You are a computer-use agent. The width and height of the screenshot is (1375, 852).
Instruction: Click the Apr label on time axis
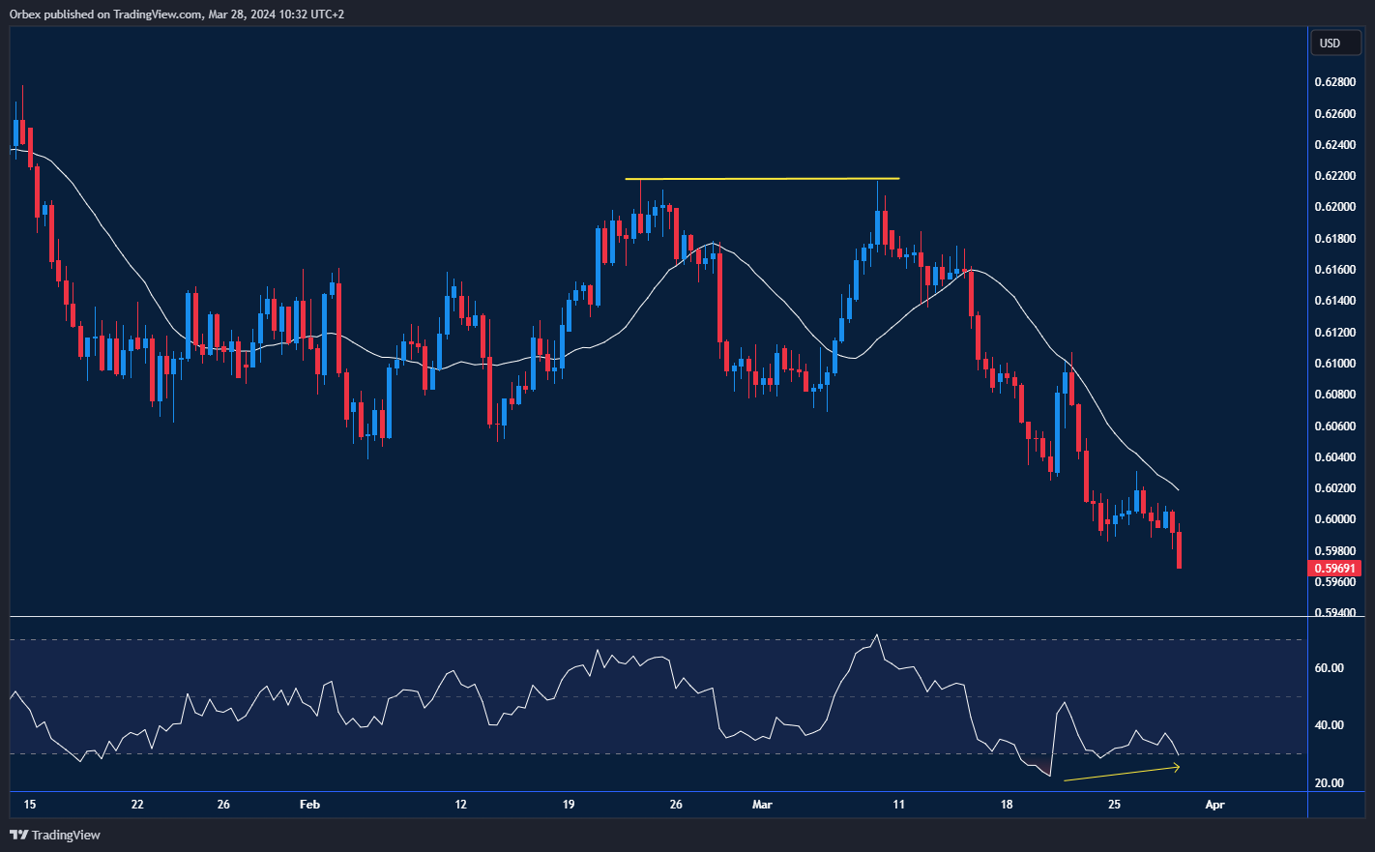[x=1215, y=805]
